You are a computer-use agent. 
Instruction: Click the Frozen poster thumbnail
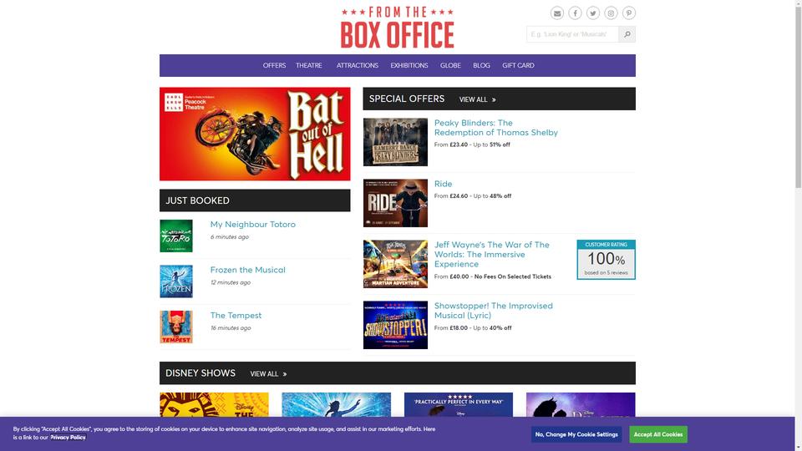pyautogui.click(x=176, y=281)
